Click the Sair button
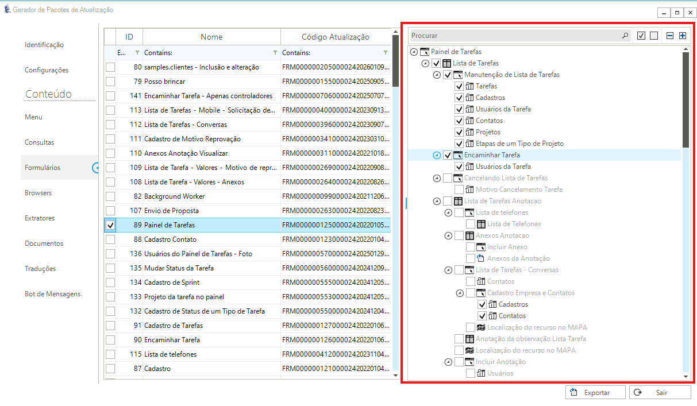697x406 pixels. (x=660, y=393)
